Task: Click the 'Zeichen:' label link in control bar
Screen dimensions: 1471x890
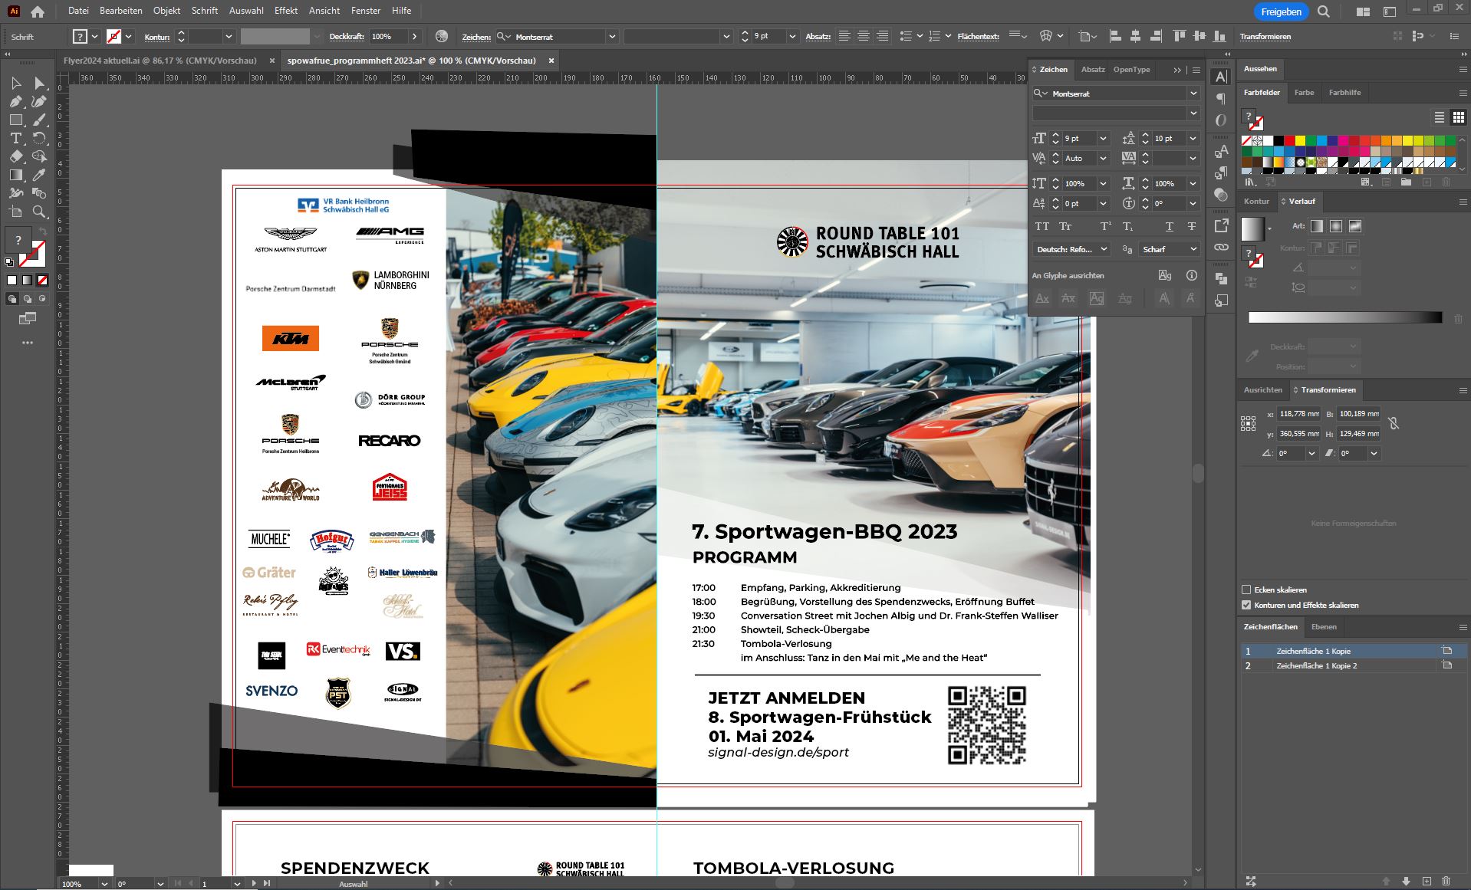Action: click(x=476, y=37)
